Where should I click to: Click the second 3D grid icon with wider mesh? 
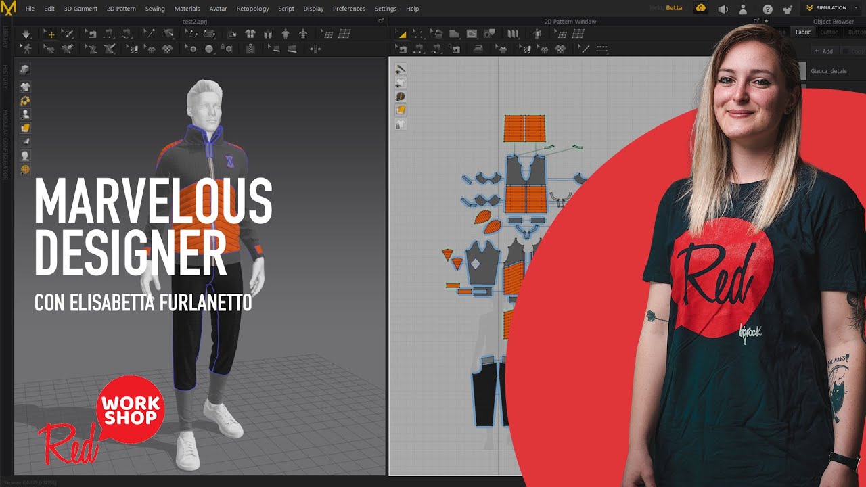pos(345,34)
